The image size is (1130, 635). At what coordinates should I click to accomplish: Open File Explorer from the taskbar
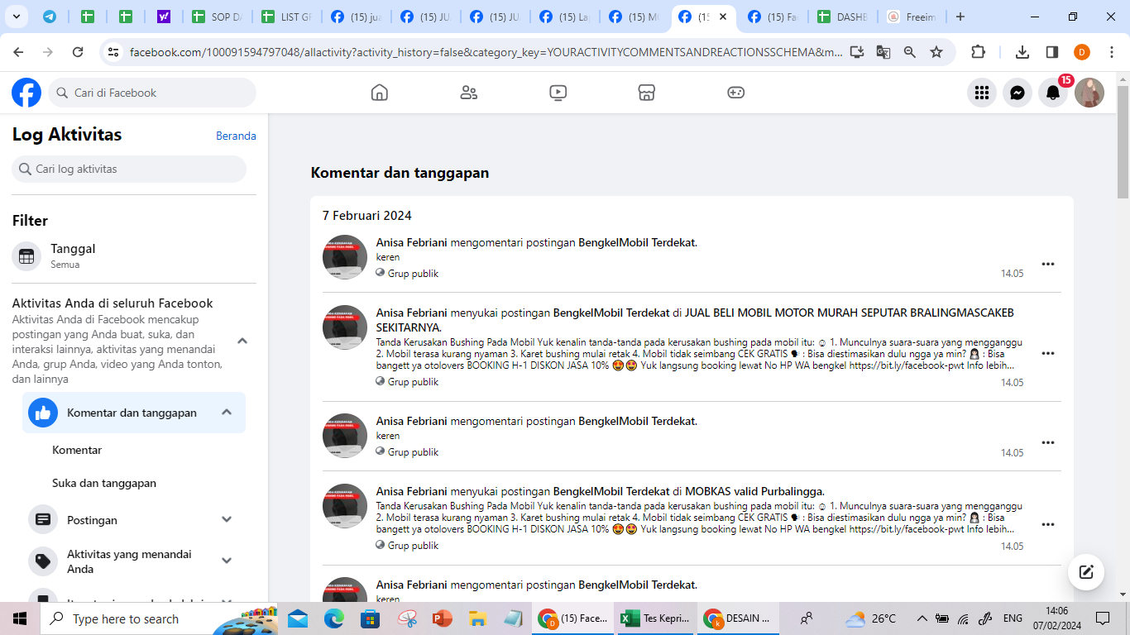tap(477, 618)
